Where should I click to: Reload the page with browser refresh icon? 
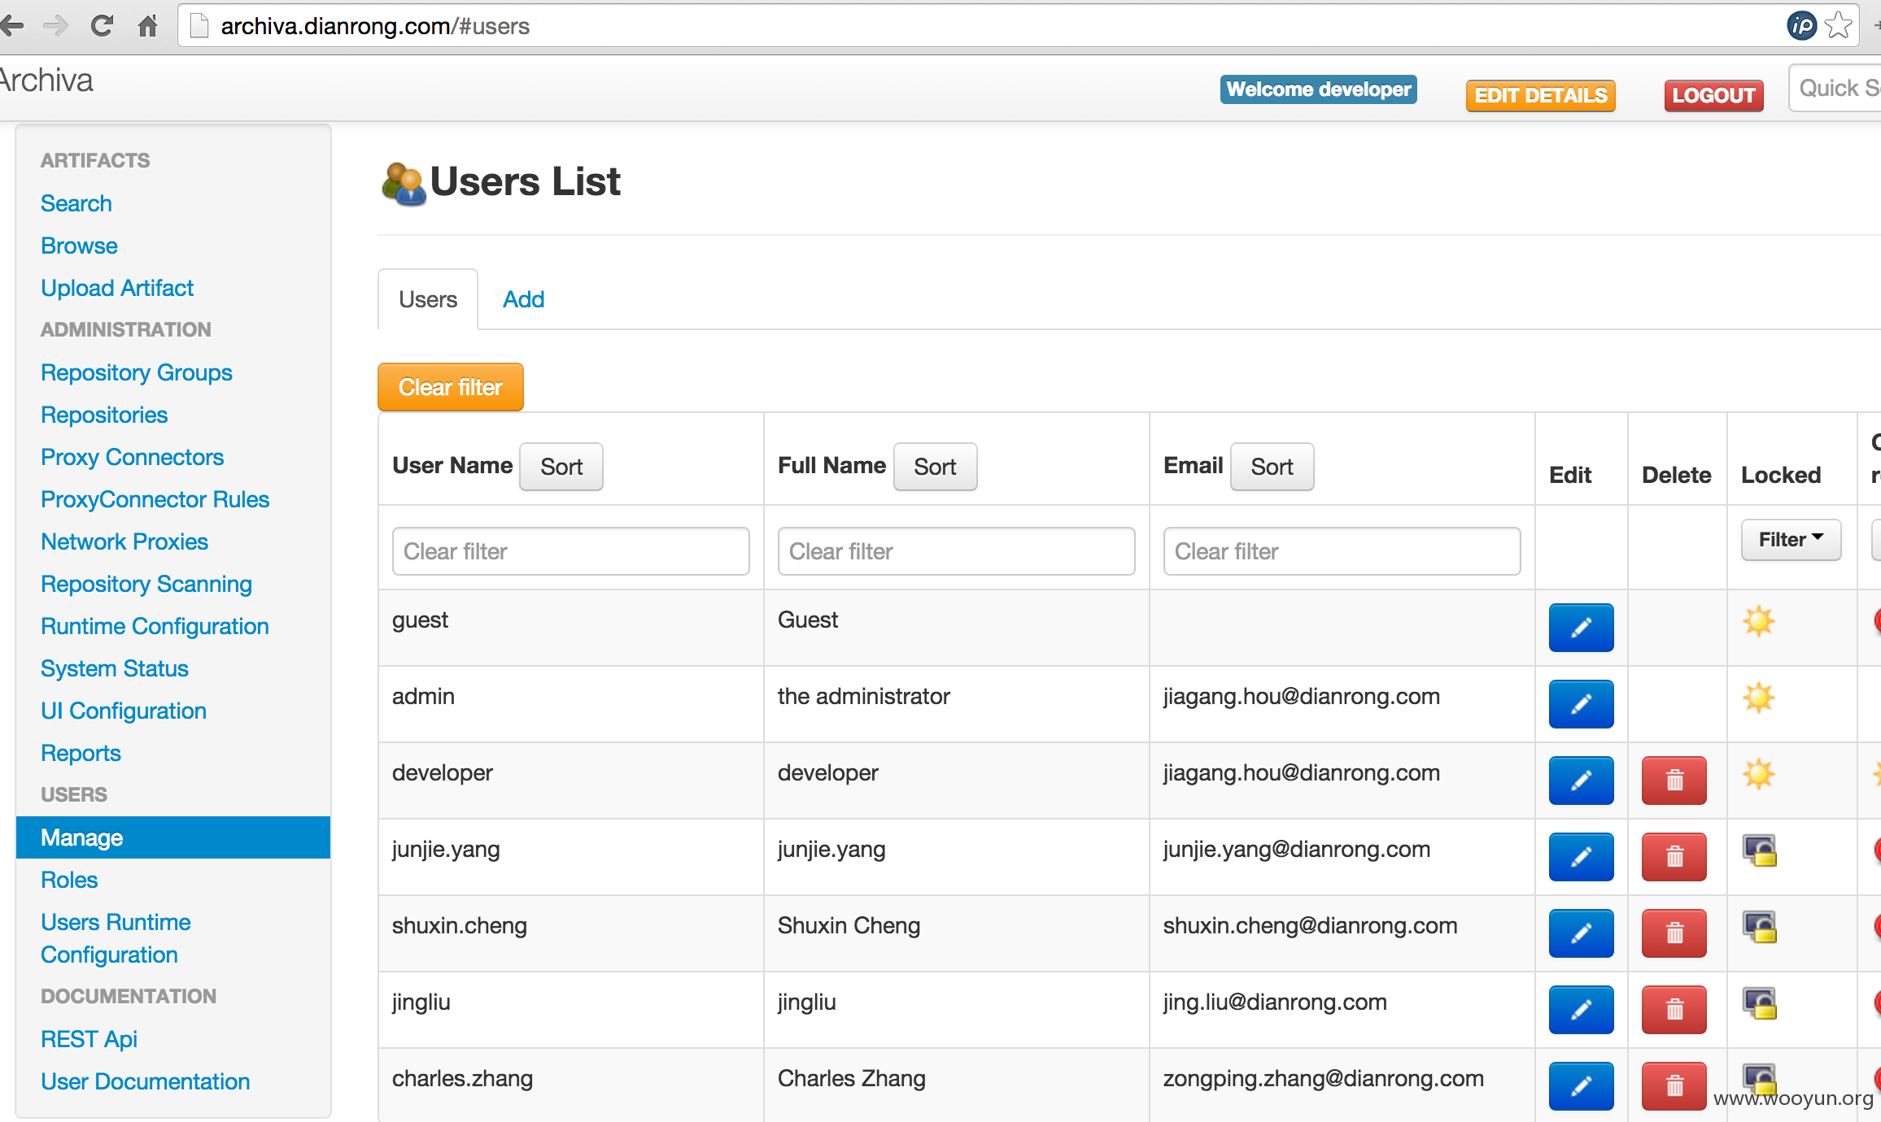point(102,26)
